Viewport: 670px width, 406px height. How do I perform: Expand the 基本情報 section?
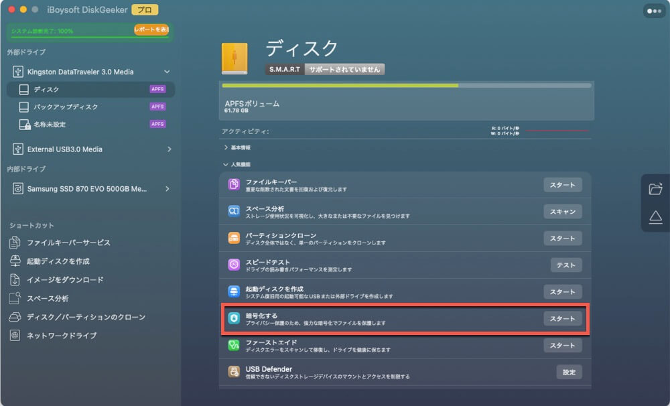coord(225,147)
